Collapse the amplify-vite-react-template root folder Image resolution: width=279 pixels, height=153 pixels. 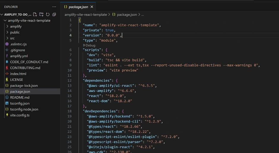point(29,21)
